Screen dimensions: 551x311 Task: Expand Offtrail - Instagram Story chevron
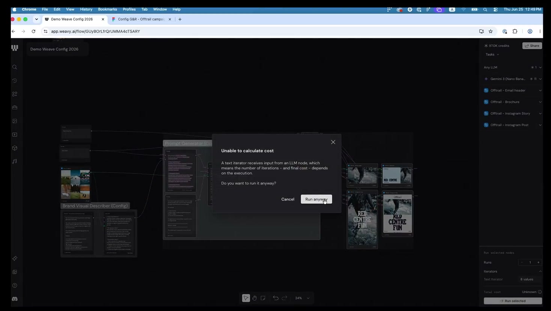(540, 114)
